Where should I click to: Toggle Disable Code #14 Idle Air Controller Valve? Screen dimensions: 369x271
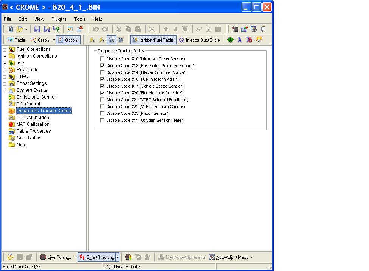click(102, 72)
